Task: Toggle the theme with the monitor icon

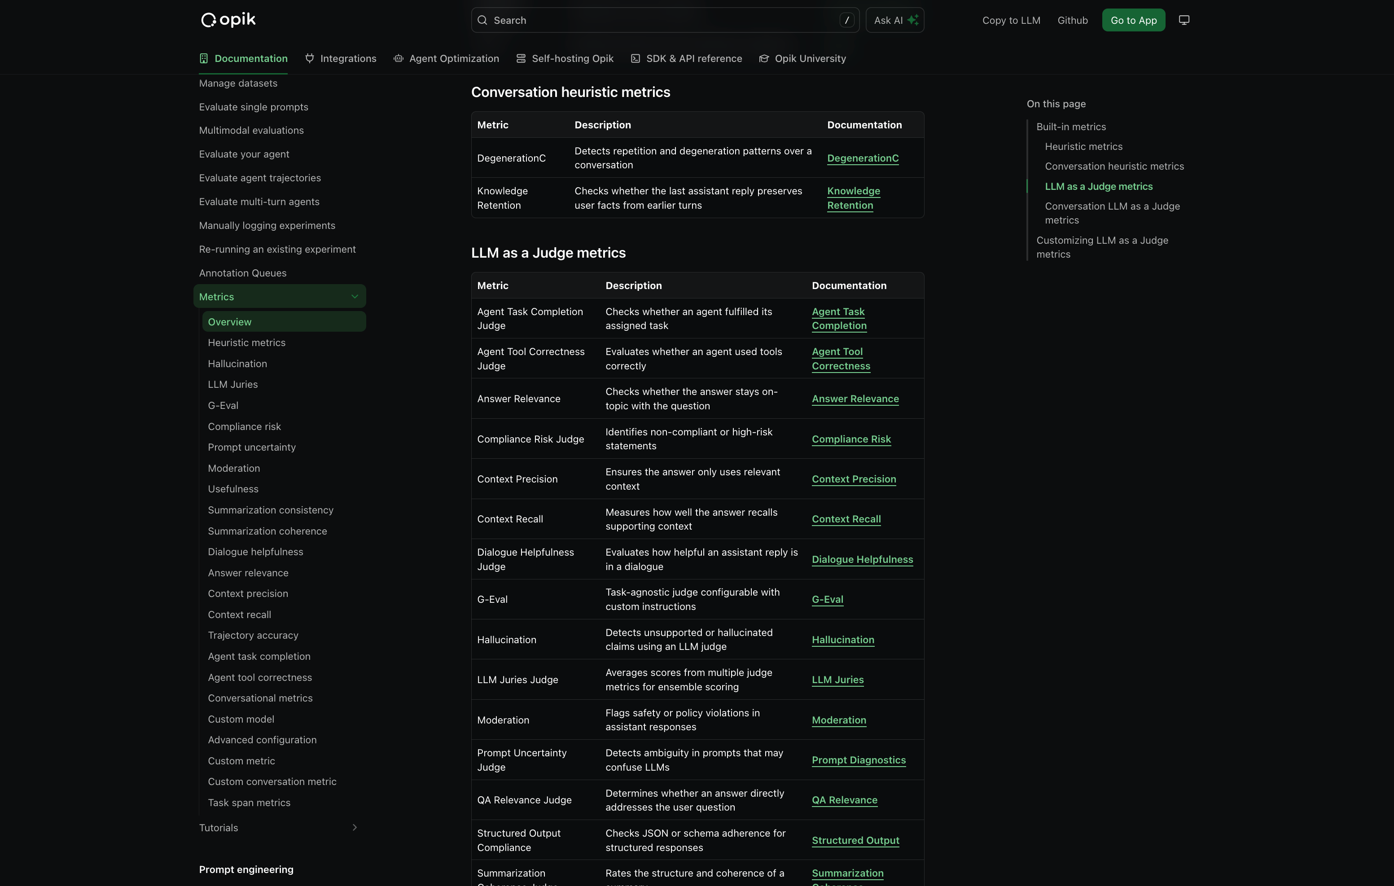Action: (1184, 20)
